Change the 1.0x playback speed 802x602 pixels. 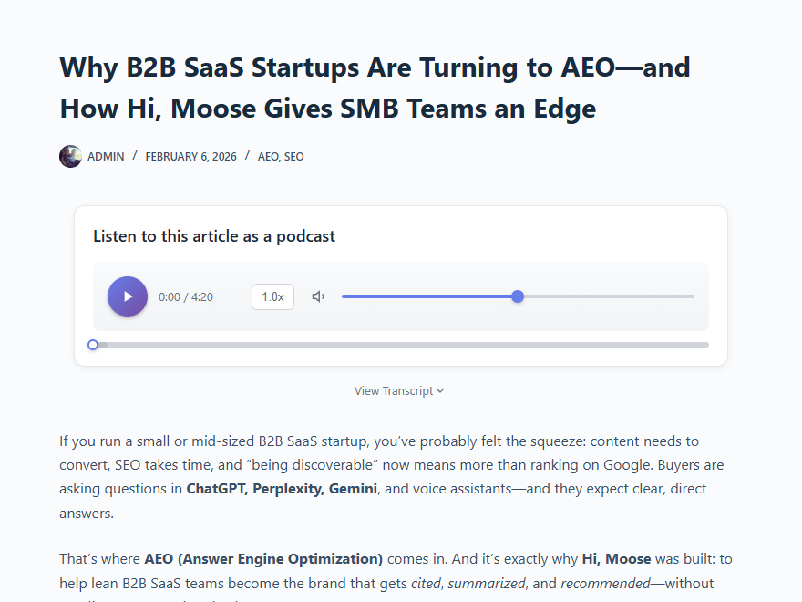[272, 296]
